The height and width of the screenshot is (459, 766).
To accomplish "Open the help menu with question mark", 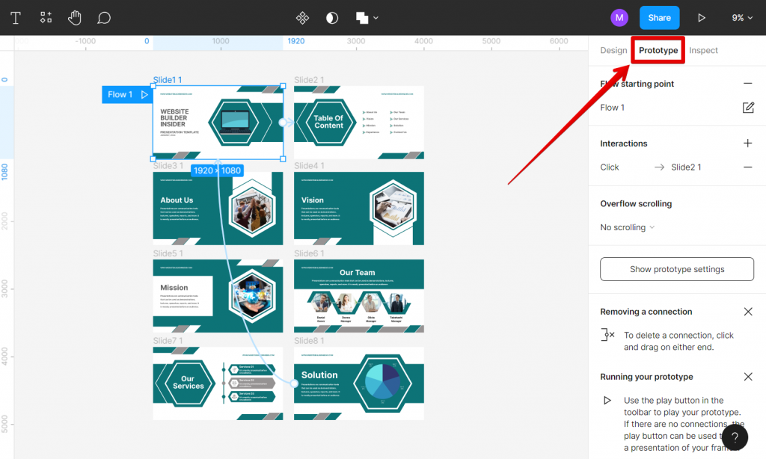I will [x=734, y=437].
